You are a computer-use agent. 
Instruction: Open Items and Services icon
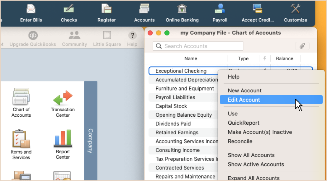tap(21, 144)
